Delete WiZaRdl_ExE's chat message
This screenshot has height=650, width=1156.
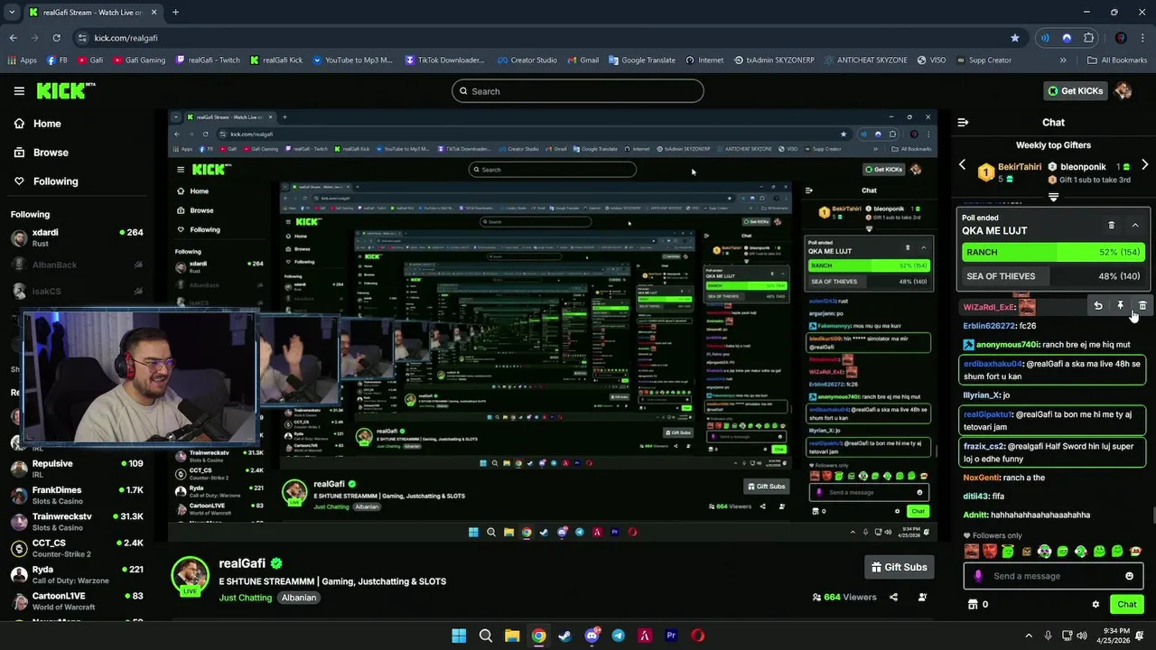(x=1142, y=306)
